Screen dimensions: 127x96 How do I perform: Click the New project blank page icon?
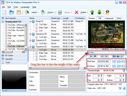click(x=4, y=12)
